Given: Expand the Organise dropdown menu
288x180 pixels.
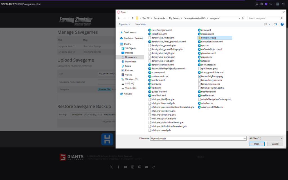Looking at the screenshot, I should [124, 24].
